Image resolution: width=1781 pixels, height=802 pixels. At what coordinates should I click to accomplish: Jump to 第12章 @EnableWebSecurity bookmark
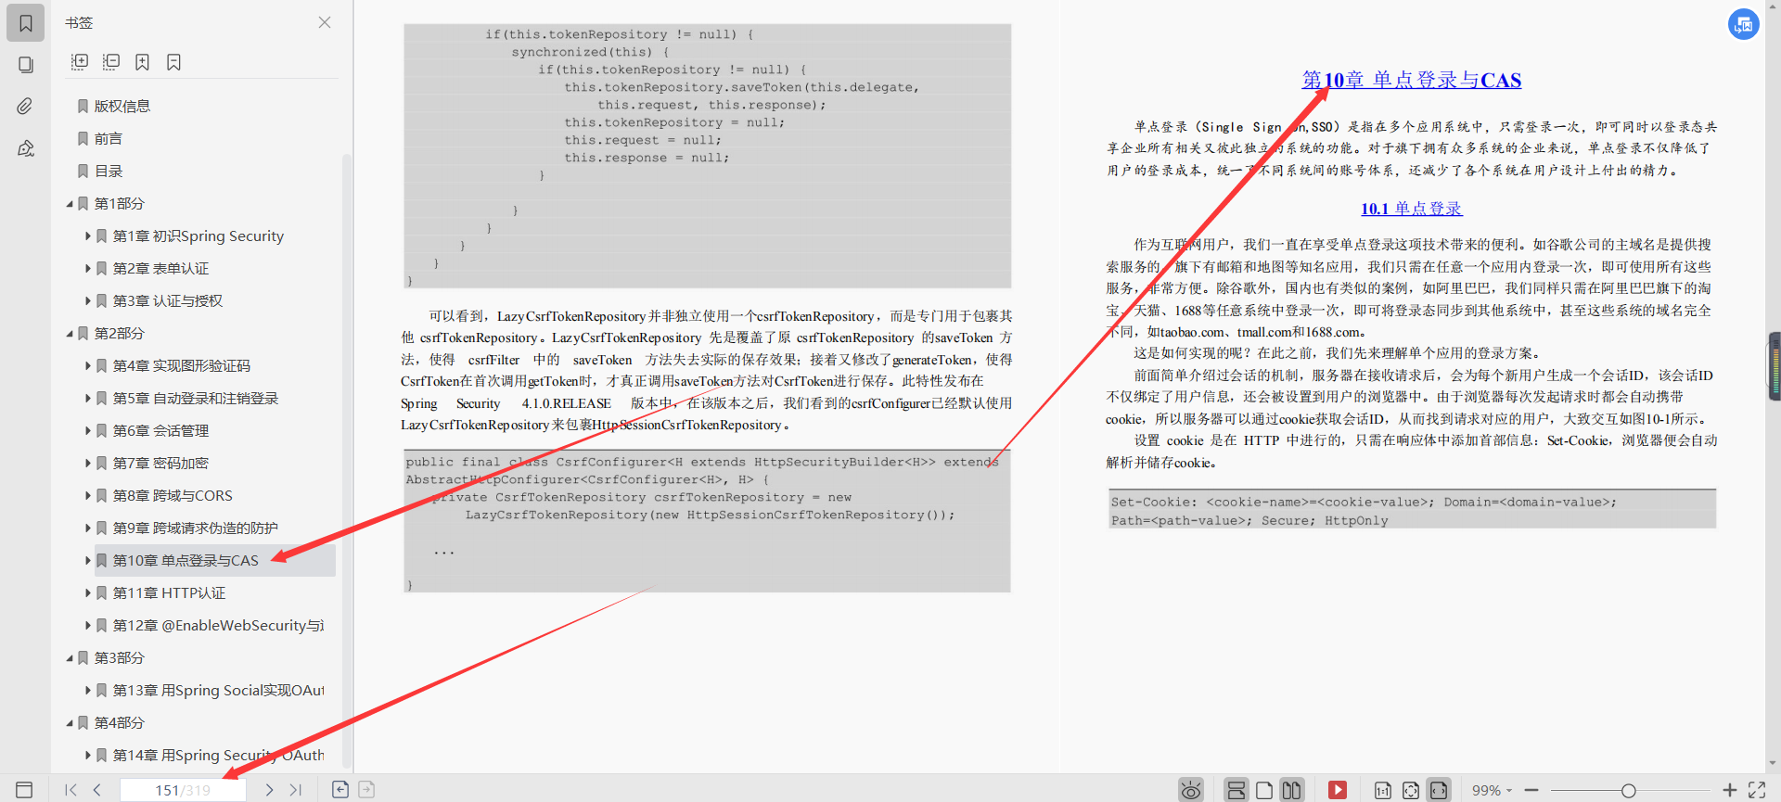tap(218, 626)
